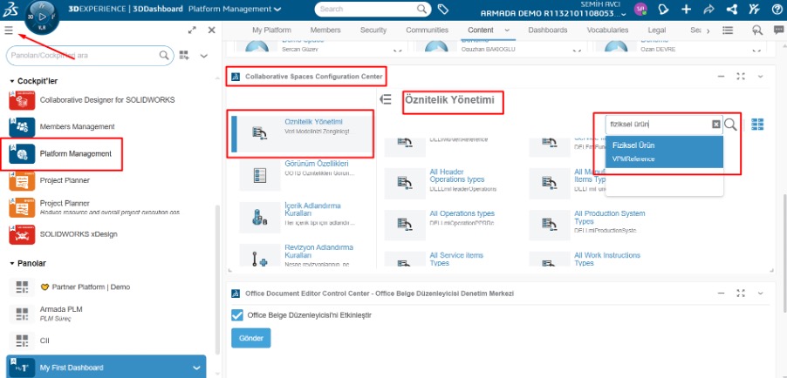The image size is (787, 378).
Task: Open the Office Document Editor widget dropdown chevron
Action: click(x=761, y=293)
